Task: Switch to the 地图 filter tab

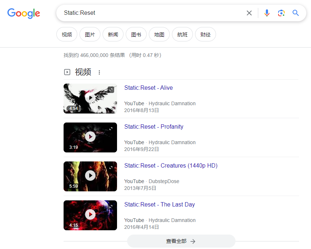Action: click(x=159, y=35)
